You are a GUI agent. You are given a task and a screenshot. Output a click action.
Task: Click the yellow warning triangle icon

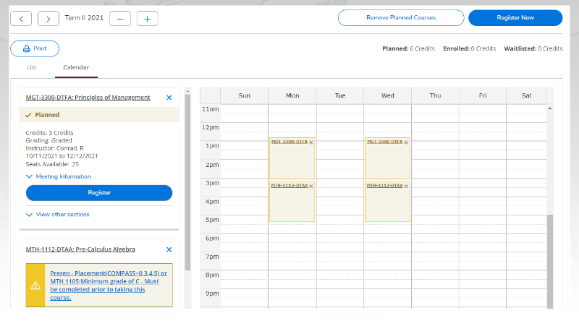(35, 285)
